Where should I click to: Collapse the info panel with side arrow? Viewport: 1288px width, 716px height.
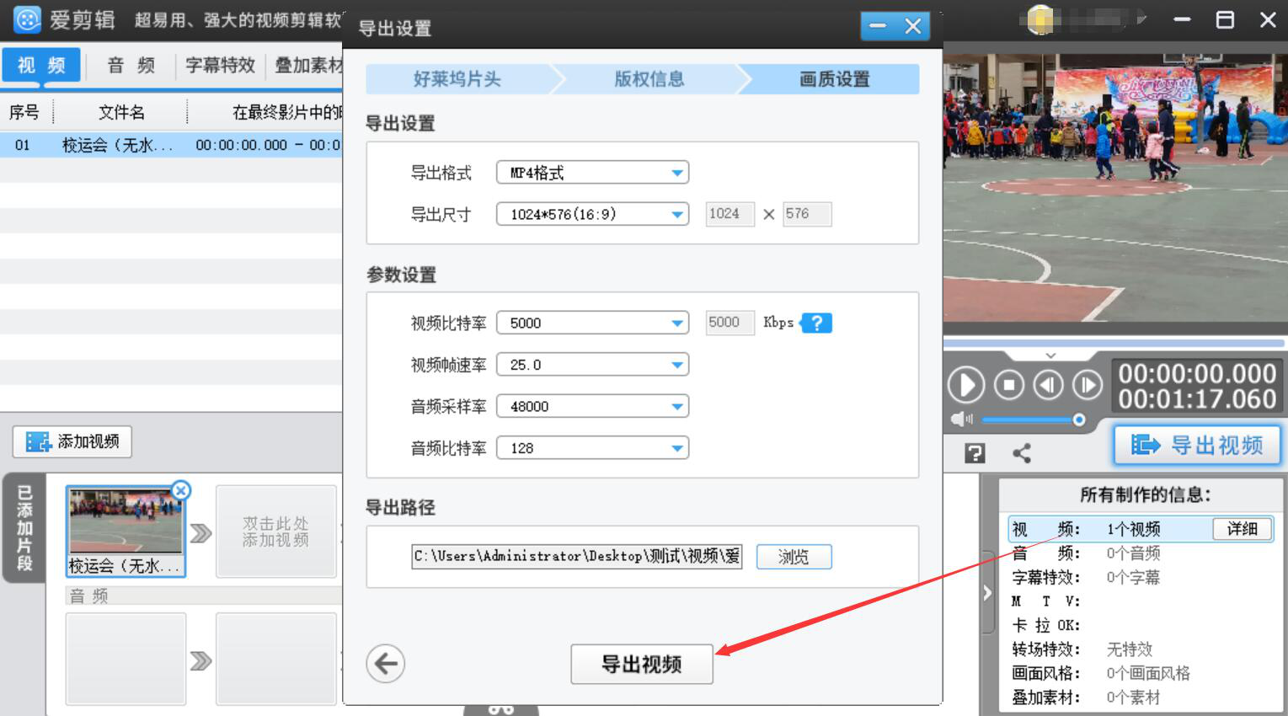coord(987,593)
